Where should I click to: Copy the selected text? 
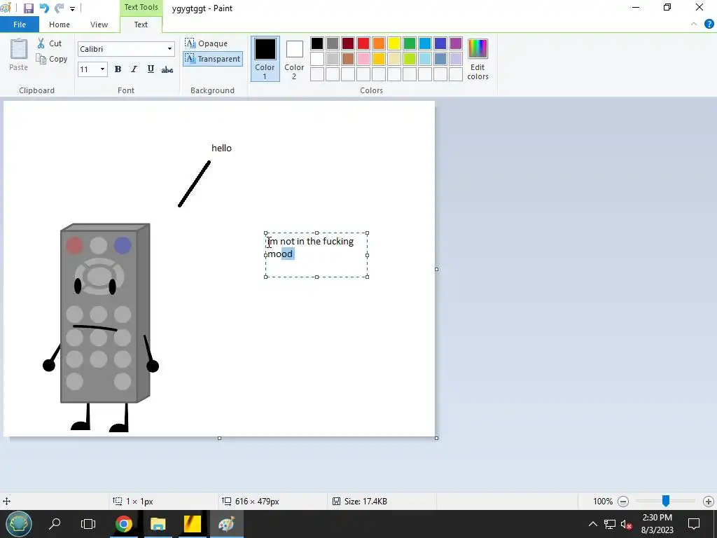click(52, 59)
